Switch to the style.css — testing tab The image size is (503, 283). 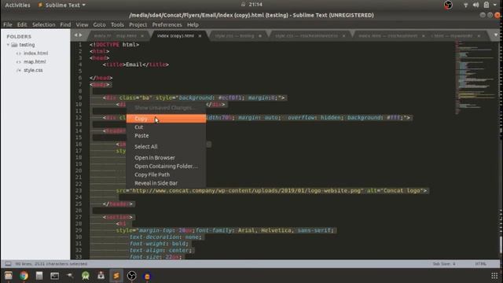pyautogui.click(x=234, y=35)
